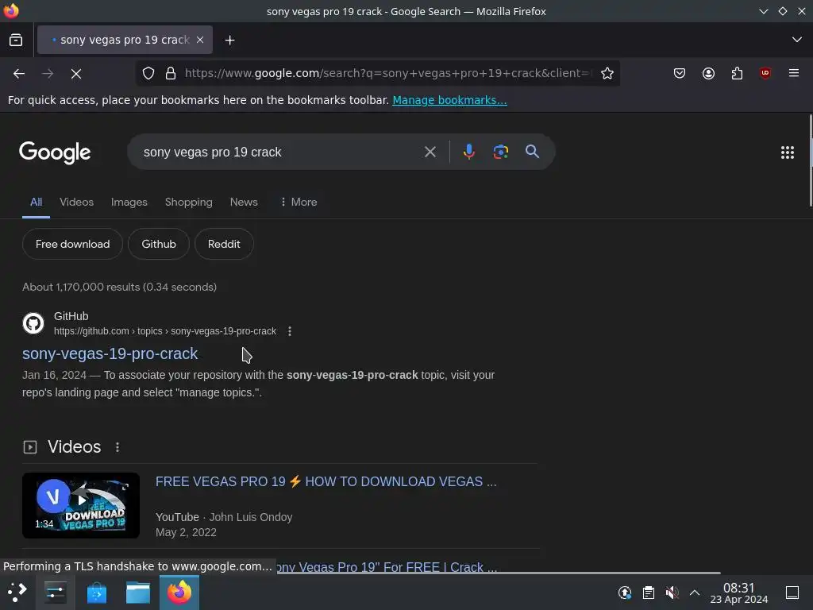Open the sony-vegas-19-pro-crack result link
Screen dimensions: 813x610
pos(110,353)
